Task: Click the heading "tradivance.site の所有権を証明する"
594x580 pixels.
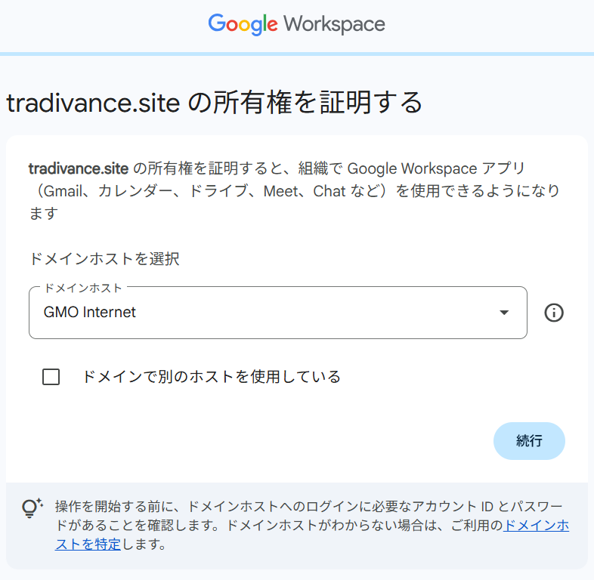Action: pos(214,103)
